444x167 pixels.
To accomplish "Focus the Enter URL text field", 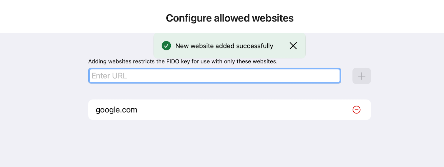I will 215,76.
